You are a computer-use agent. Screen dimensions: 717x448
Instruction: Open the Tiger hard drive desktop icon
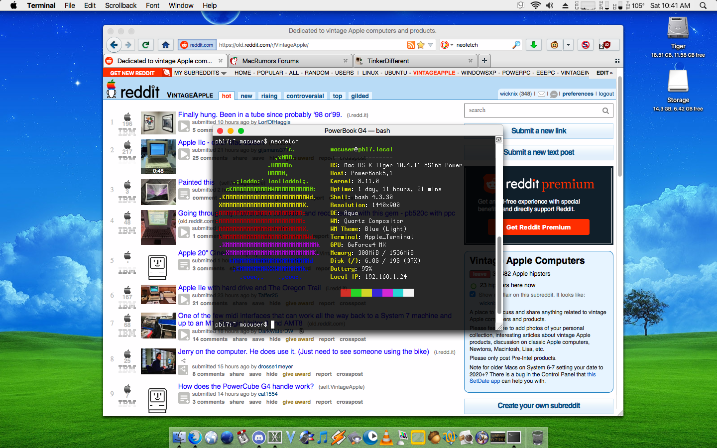pyautogui.click(x=678, y=28)
